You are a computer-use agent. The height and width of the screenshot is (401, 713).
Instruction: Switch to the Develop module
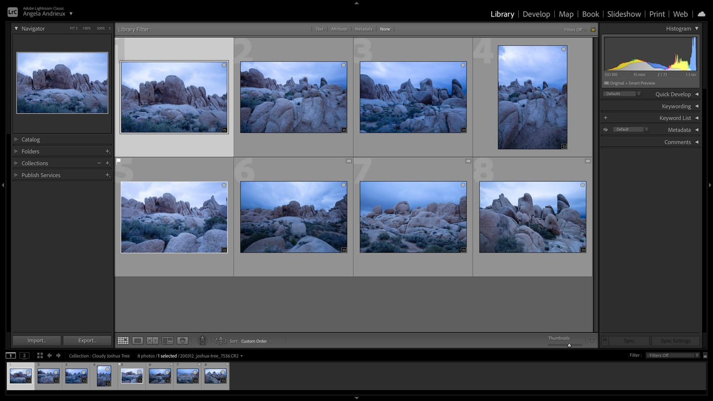pos(536,14)
